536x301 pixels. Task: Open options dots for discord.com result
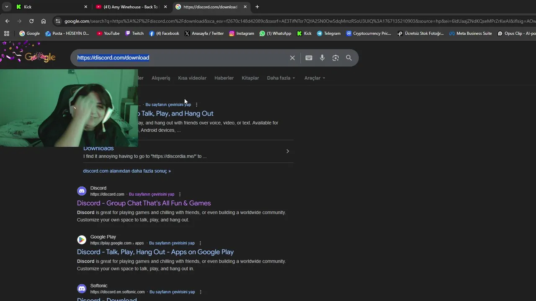point(180,194)
